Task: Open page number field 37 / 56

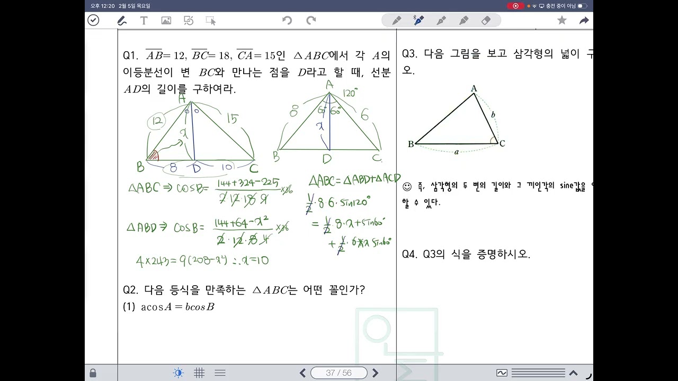Action: (339, 373)
